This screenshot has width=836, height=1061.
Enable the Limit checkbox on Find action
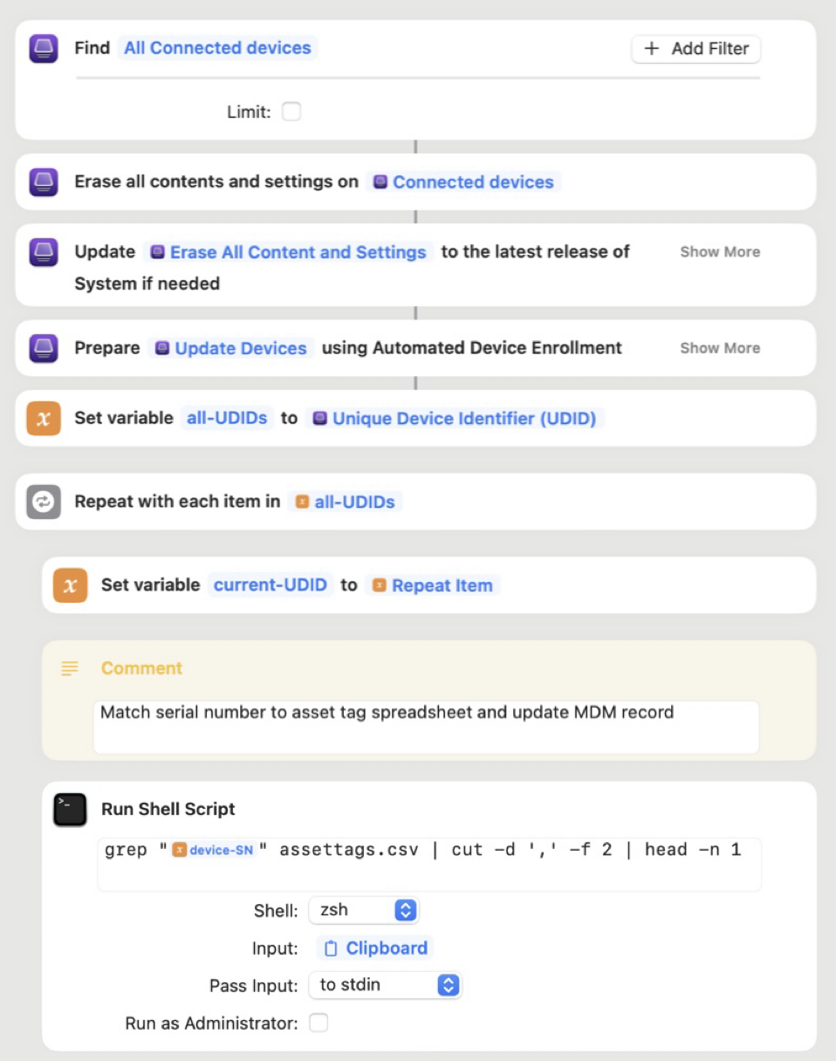tap(291, 111)
